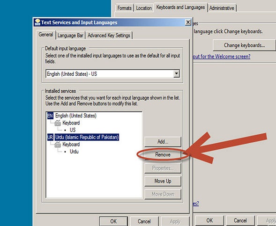
Task: Close the Text Services dialog
Action: [x=188, y=22]
